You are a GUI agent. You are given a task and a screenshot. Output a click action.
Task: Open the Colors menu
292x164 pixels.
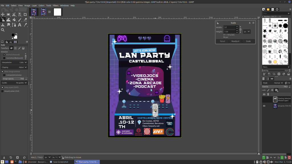pos(41,5)
